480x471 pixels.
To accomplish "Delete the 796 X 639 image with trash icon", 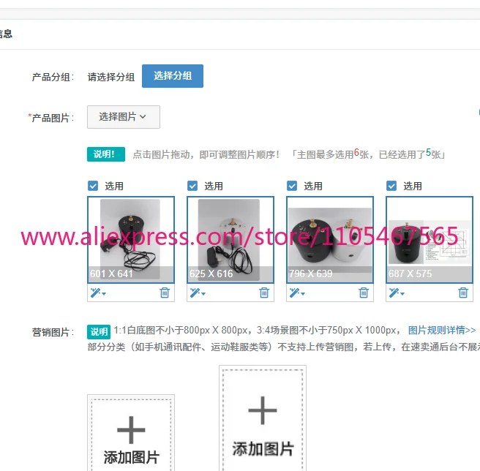I will pyautogui.click(x=364, y=293).
